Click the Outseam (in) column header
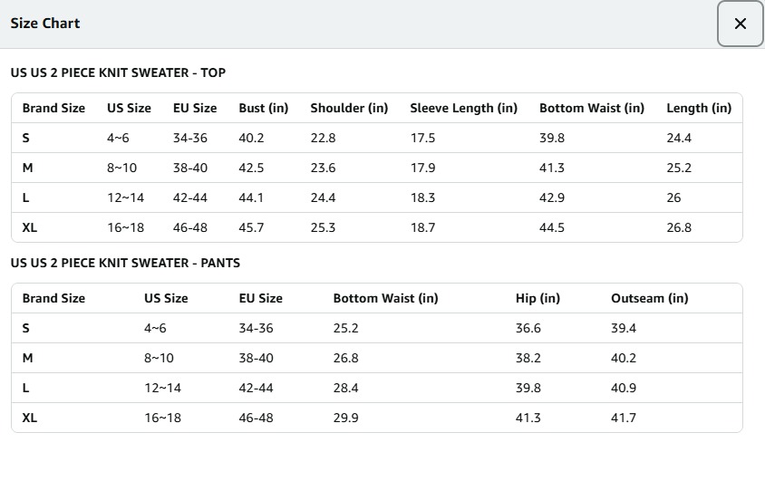 [x=649, y=298]
